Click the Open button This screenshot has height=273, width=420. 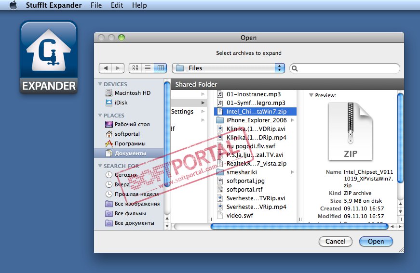pos(376,241)
